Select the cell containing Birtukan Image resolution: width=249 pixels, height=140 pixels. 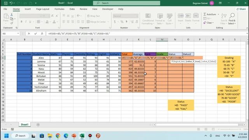[41, 76]
